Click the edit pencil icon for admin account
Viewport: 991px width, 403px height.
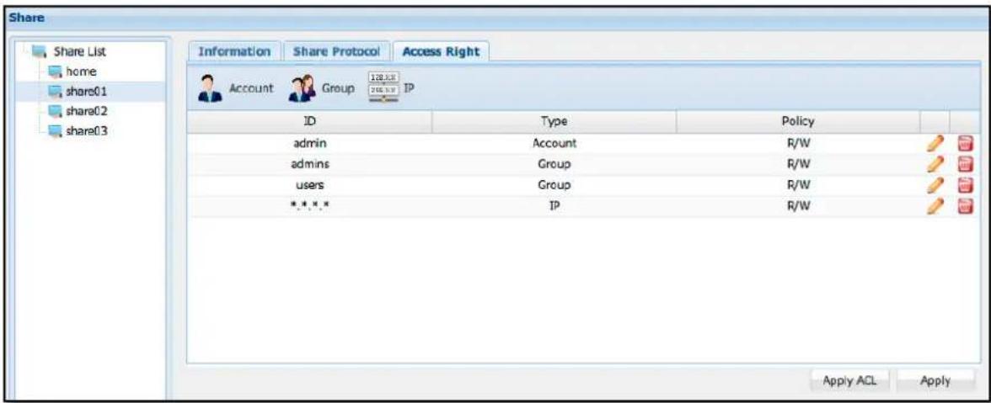click(935, 144)
